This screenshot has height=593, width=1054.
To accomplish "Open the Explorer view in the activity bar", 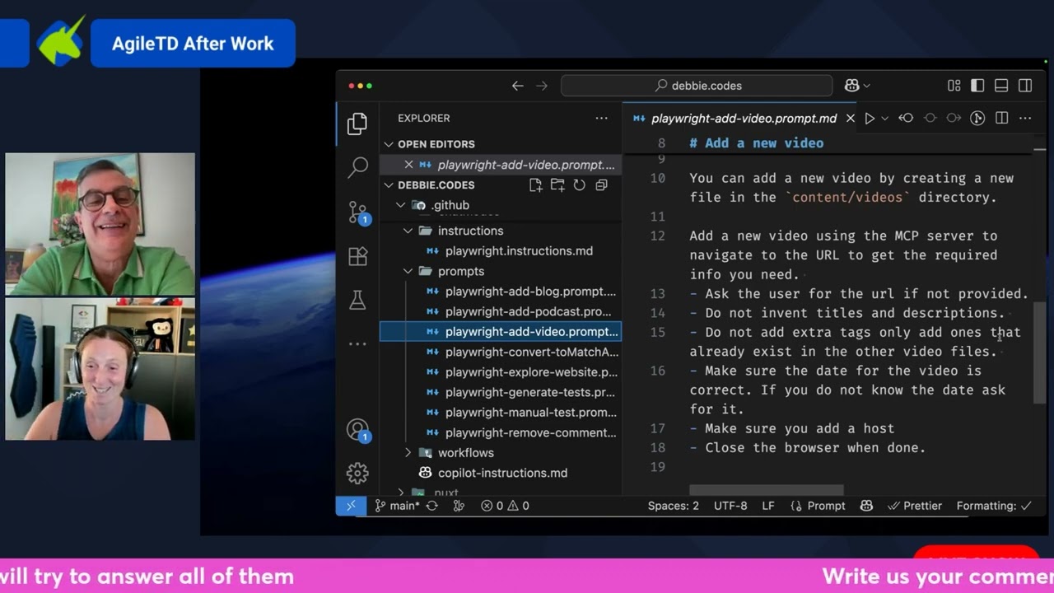I will click(357, 124).
